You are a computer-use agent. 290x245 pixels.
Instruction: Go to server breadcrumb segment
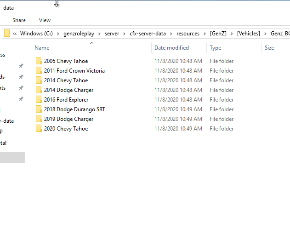point(112,34)
